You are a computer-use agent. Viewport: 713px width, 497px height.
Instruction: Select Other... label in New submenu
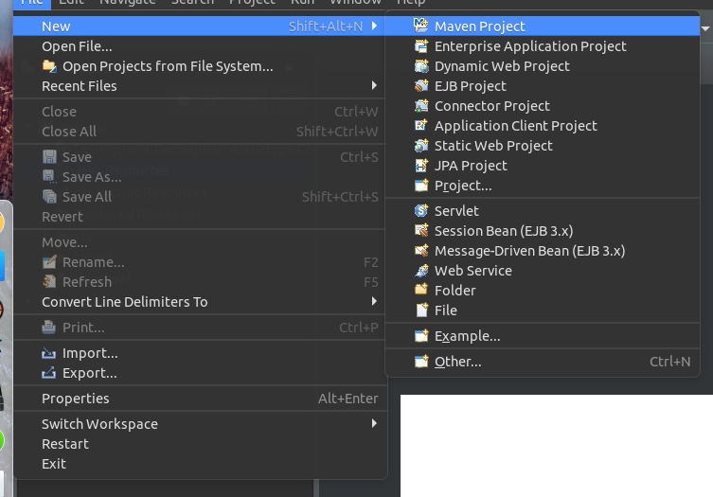point(458,362)
